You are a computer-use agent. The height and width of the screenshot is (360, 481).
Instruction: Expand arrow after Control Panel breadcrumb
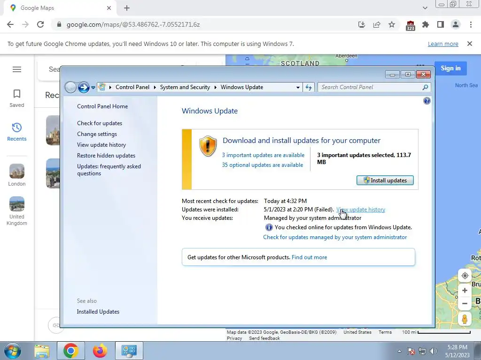click(155, 87)
